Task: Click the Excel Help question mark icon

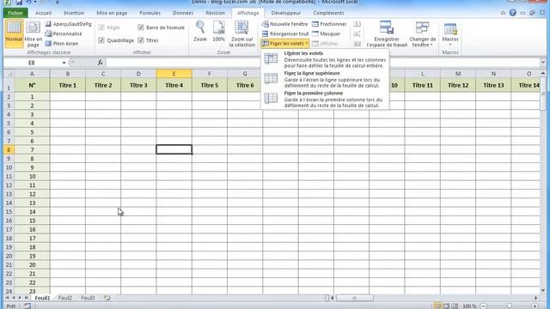Action: (512, 13)
